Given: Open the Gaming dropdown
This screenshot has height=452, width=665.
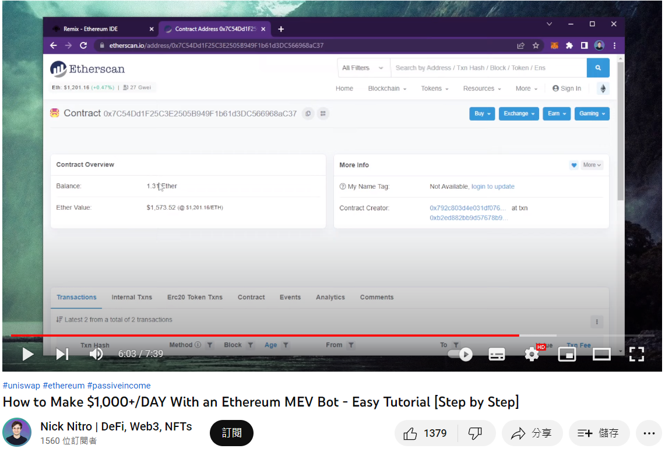Looking at the screenshot, I should 592,114.
